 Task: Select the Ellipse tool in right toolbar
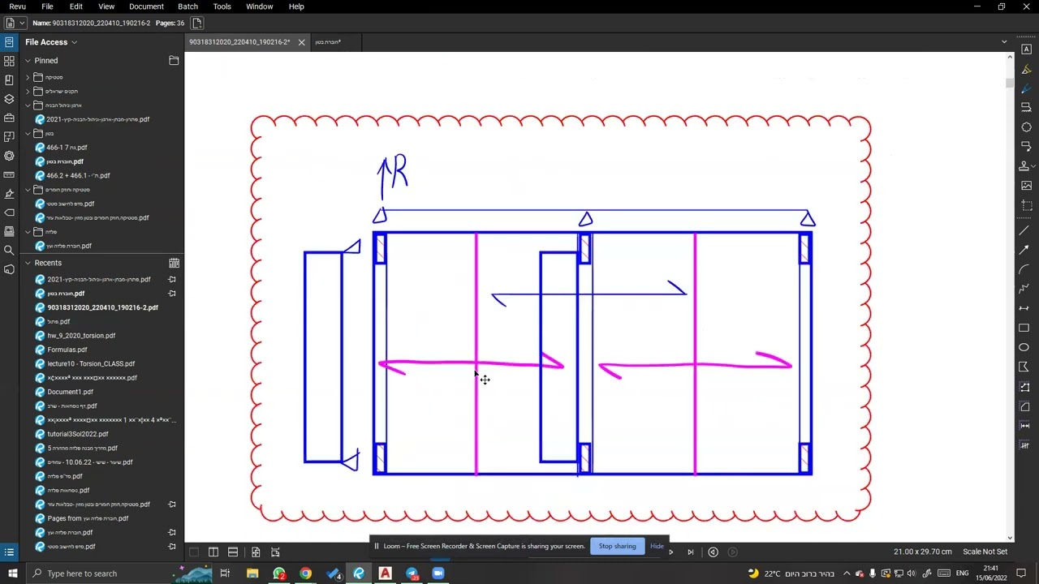pos(1024,347)
